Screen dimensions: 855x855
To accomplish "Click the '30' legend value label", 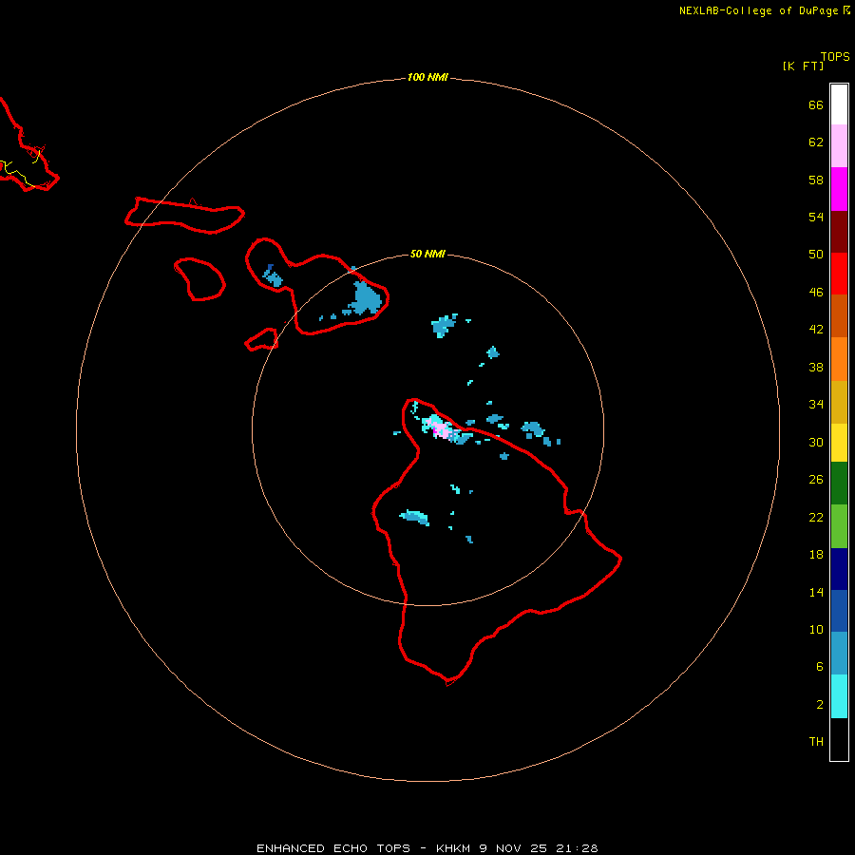I will click(x=816, y=442).
